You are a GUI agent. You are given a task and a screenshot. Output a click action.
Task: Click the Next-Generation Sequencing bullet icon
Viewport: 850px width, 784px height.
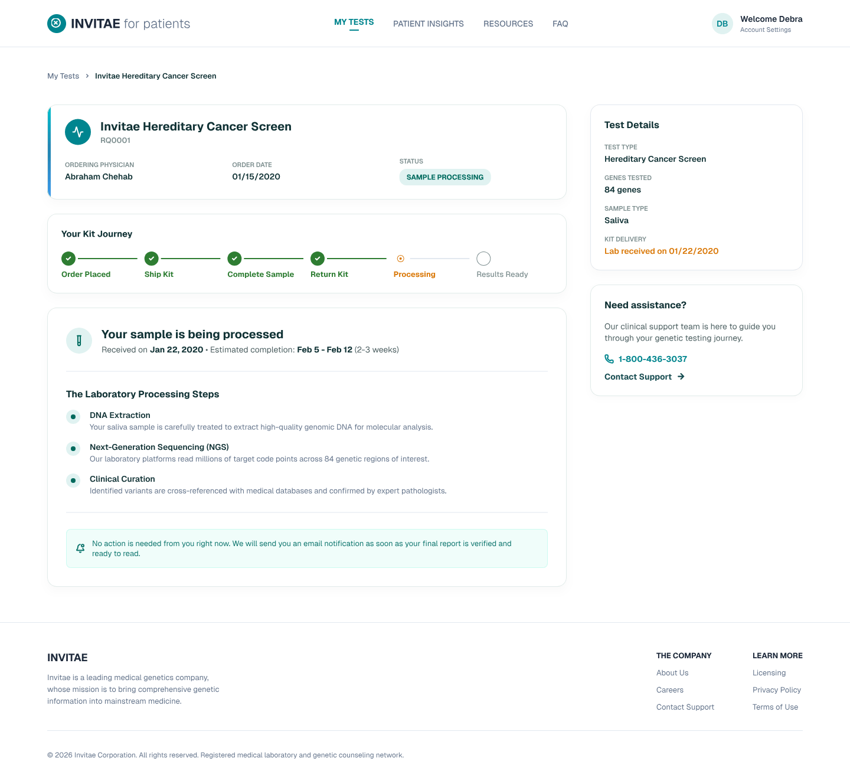tap(73, 449)
